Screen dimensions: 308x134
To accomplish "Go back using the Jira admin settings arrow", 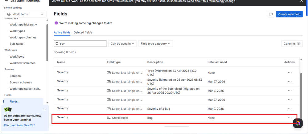I will [x=6, y=1].
